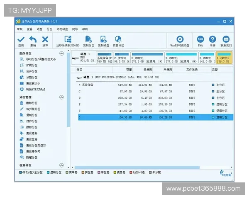The width and height of the screenshot is (249, 199).
Task: Select Change Partition Type ID action
Action: pyautogui.click(x=33, y=146)
